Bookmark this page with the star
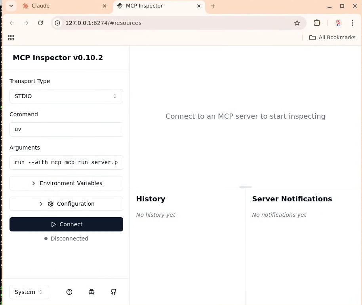The image size is (362, 305). [x=297, y=23]
